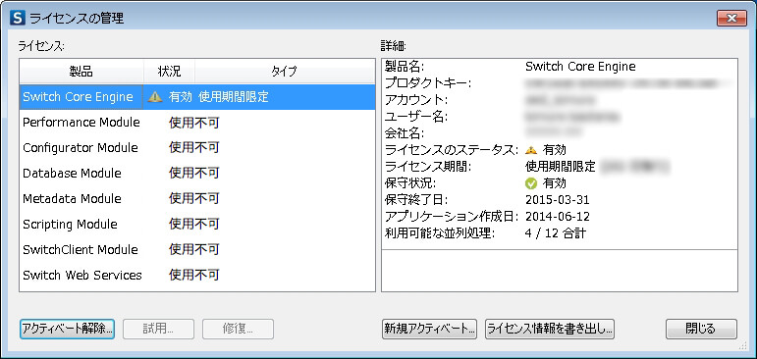Viewport: 757px width, 359px height.
Task: Click 使用期間限定 in the selected license row
Action: (x=233, y=97)
